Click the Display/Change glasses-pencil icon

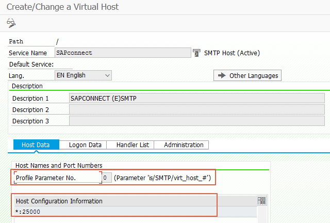11,23
